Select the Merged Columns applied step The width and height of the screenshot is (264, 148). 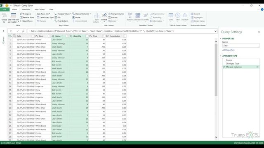click(x=241, y=67)
